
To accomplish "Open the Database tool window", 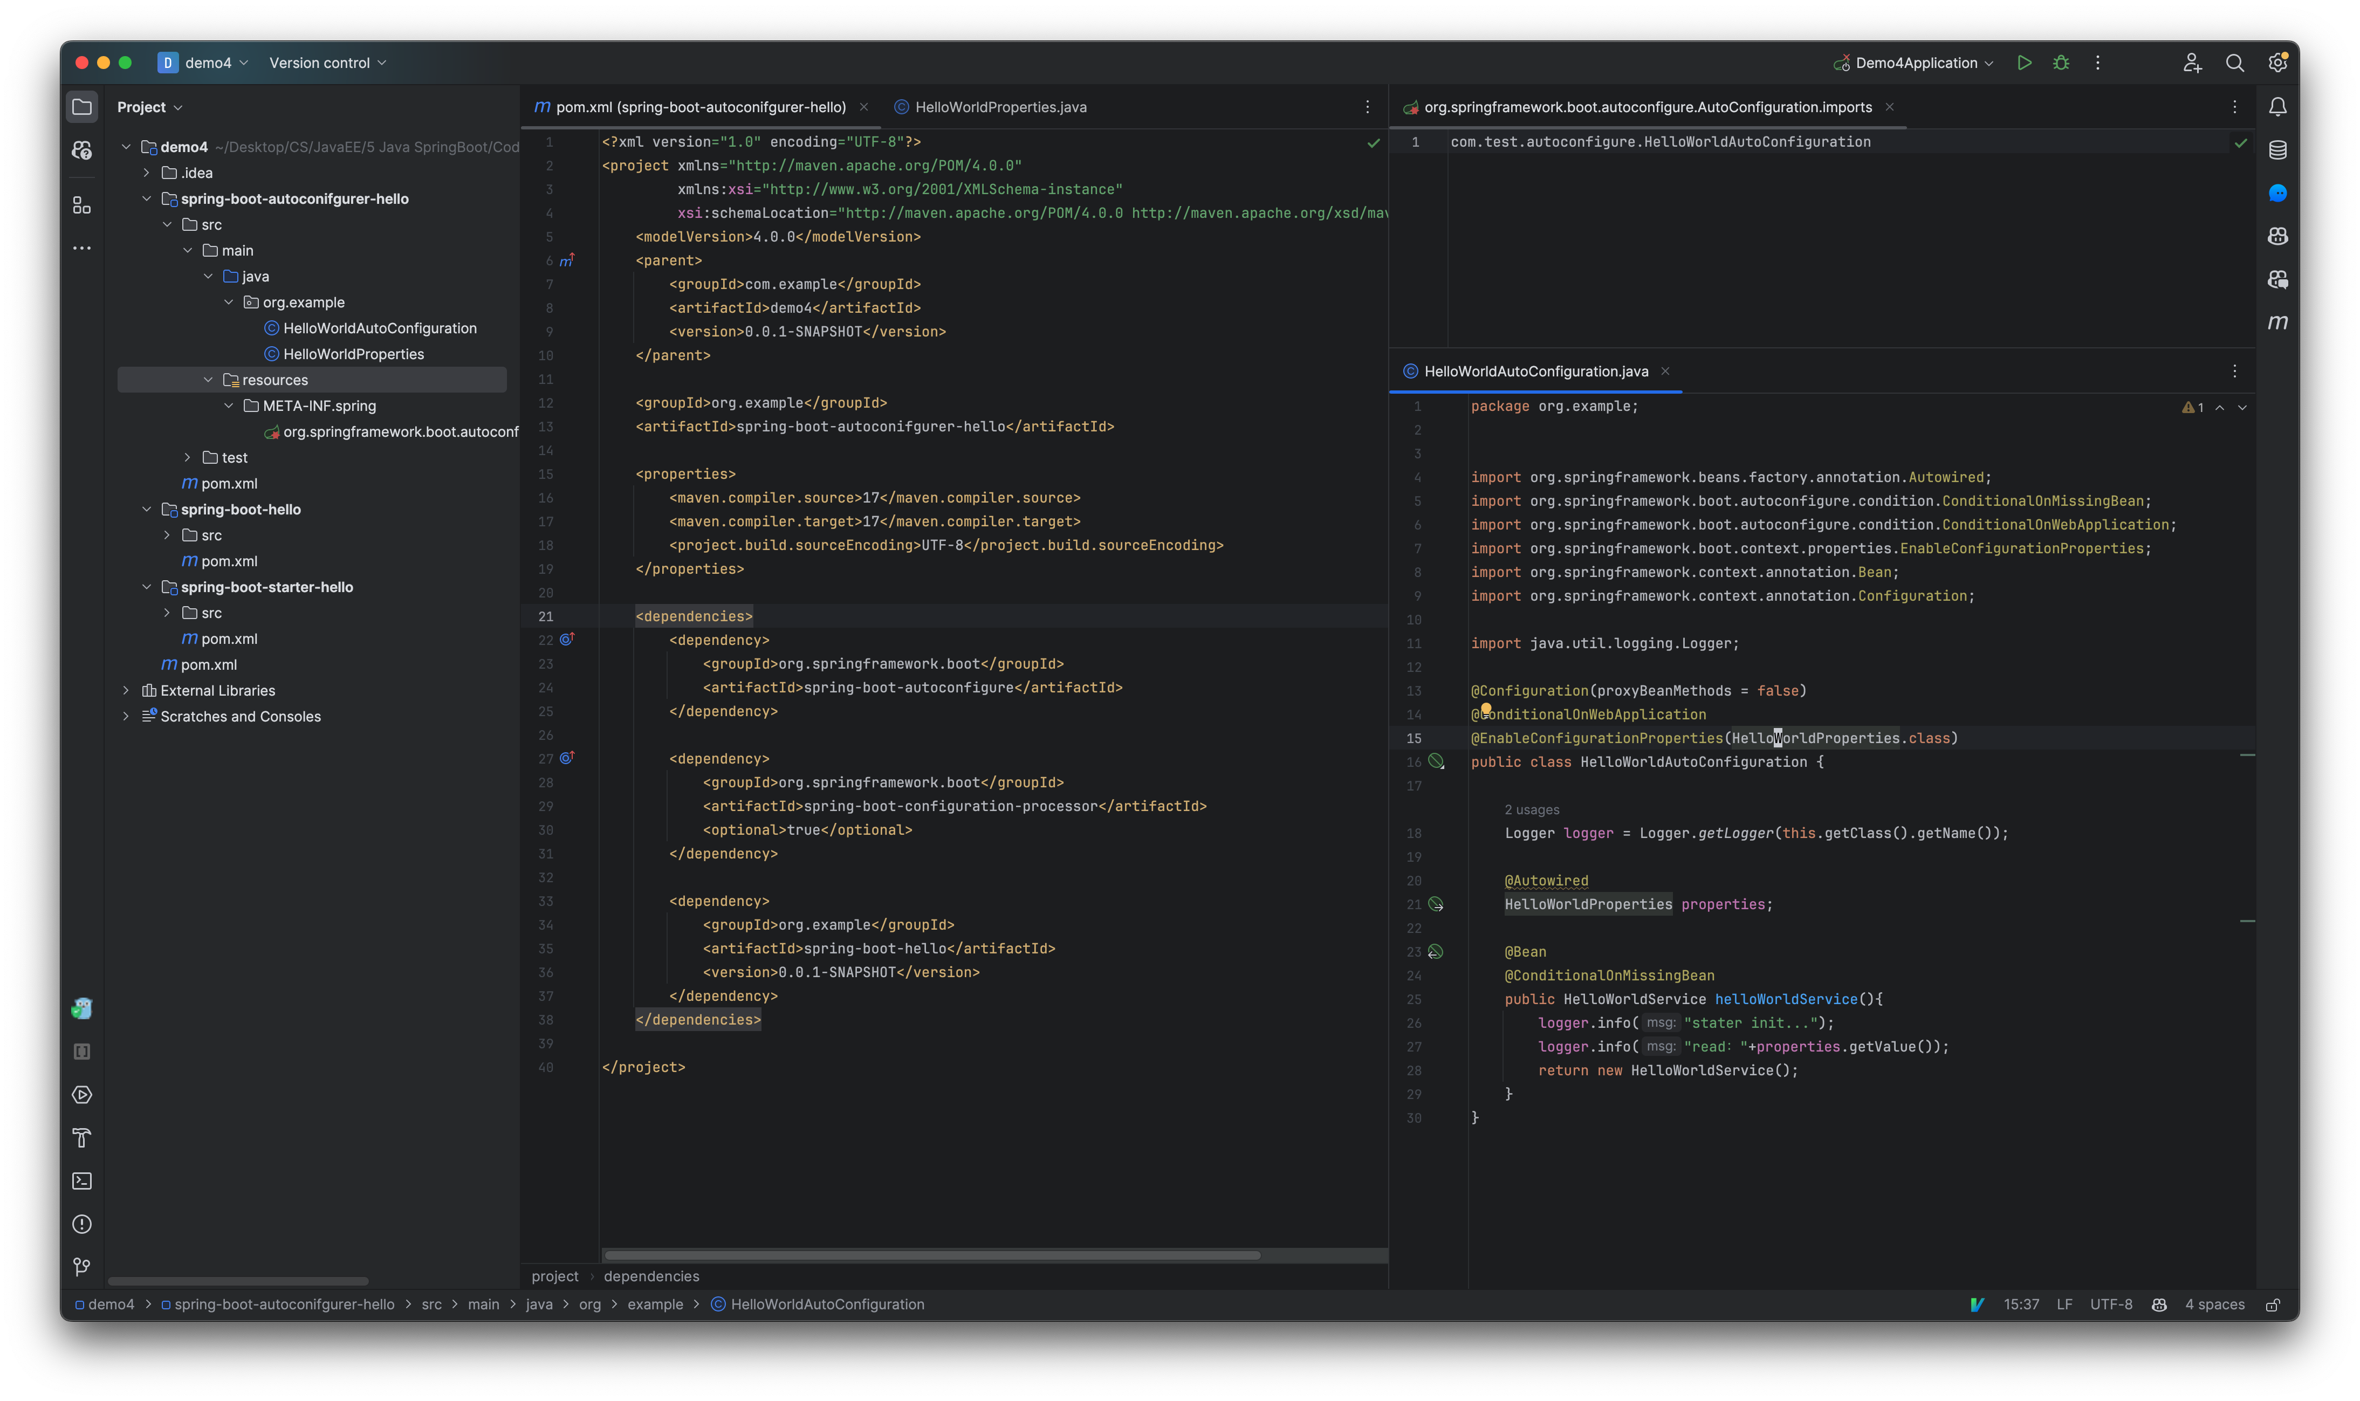I will 2279,149.
